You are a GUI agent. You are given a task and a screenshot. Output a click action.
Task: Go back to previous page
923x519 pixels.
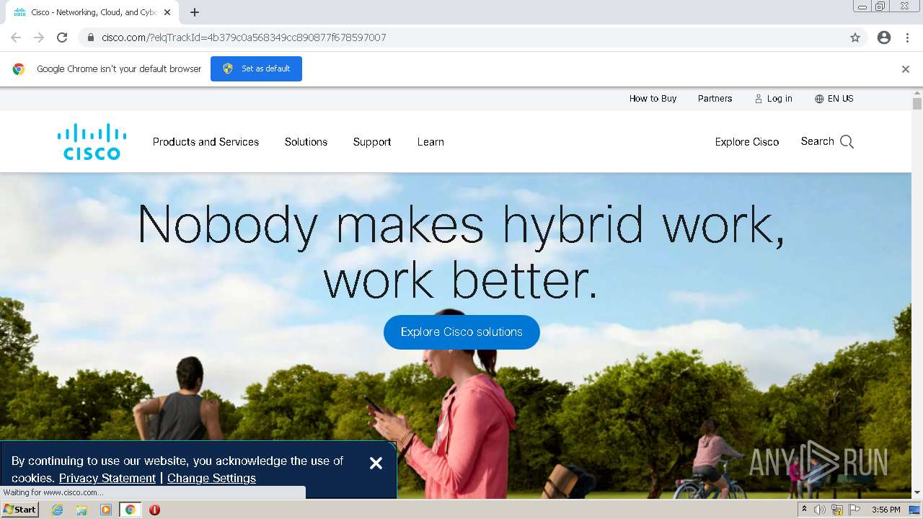tap(16, 37)
